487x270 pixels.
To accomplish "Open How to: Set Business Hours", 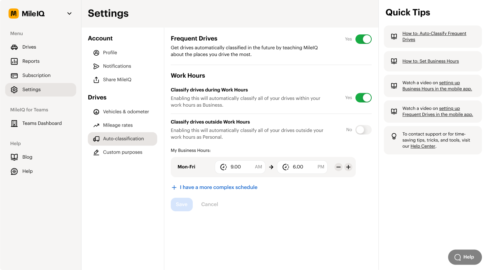I will click(431, 61).
